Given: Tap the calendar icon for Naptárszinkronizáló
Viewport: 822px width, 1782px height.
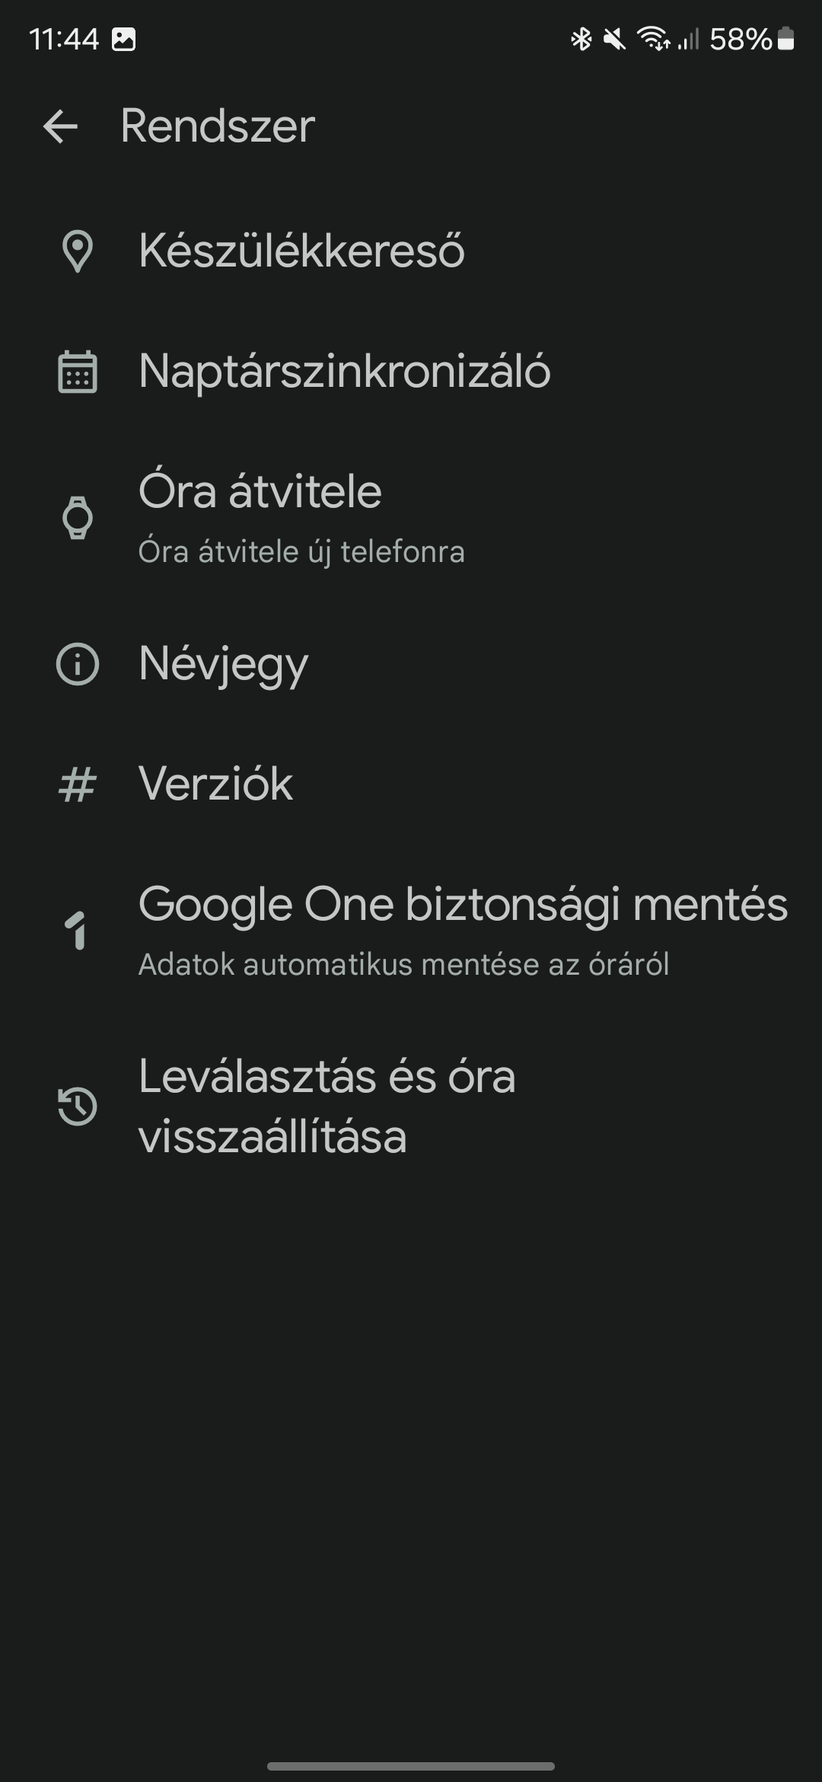Looking at the screenshot, I should [78, 372].
